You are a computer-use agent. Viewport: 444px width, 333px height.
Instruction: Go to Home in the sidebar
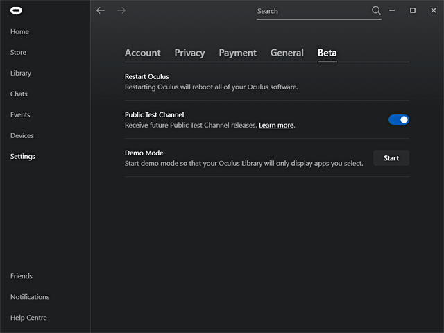pos(19,31)
